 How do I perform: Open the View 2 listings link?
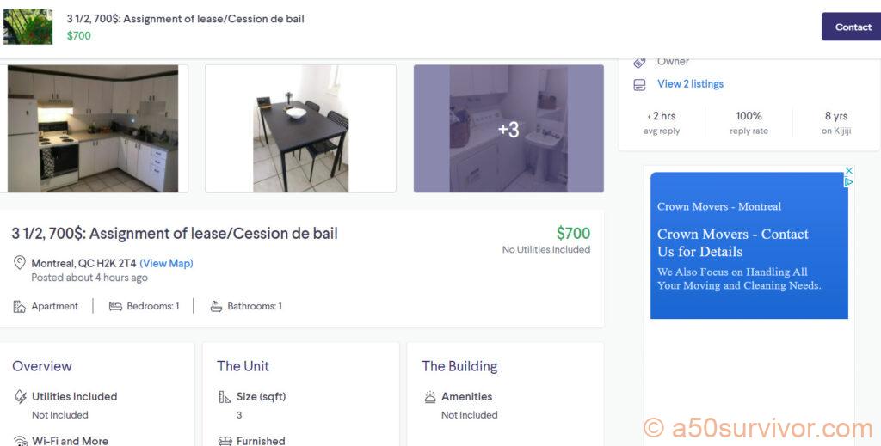click(x=690, y=84)
